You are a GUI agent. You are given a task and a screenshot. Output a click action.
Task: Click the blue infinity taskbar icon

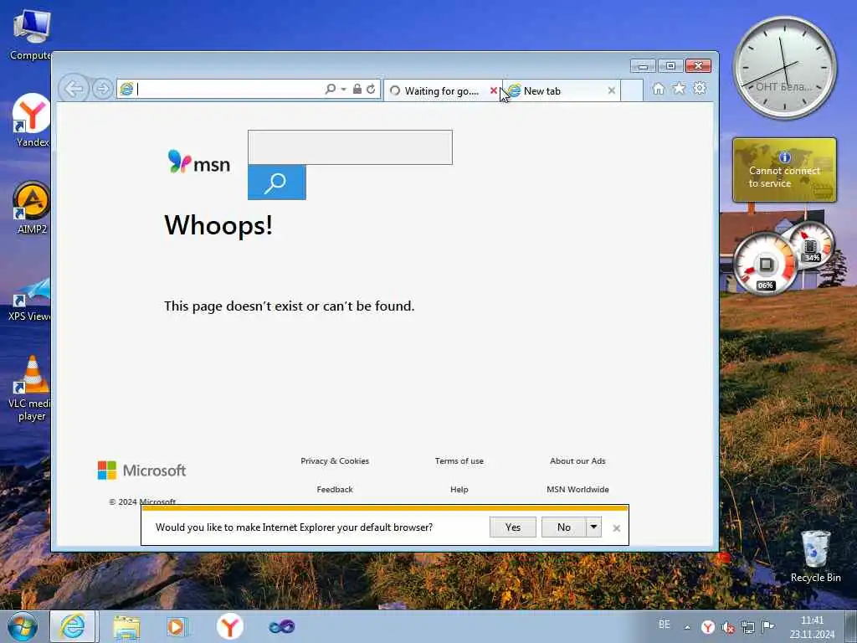(x=281, y=627)
